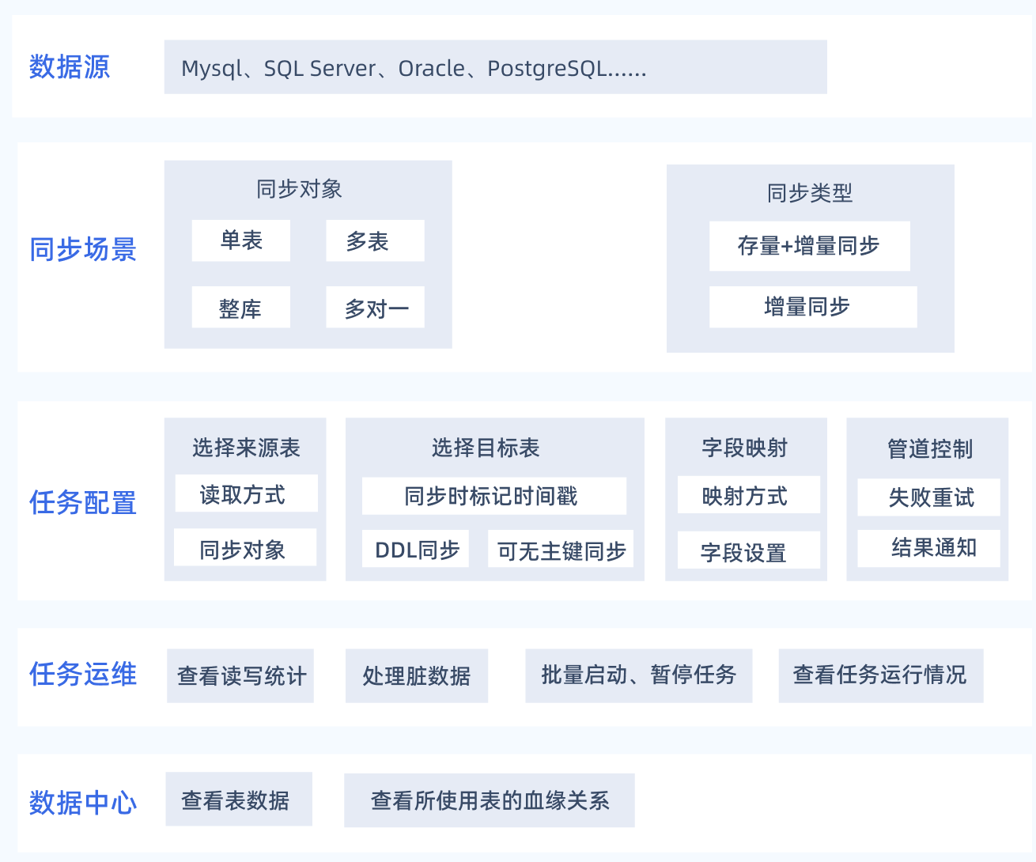Select the 查看任务运行情况 box

coord(881,676)
